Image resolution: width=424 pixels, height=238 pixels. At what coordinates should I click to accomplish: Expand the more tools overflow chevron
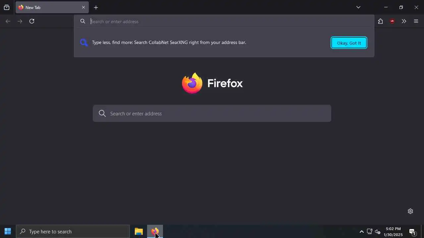[x=404, y=21]
